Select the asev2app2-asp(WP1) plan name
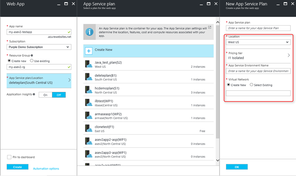 click(111, 140)
